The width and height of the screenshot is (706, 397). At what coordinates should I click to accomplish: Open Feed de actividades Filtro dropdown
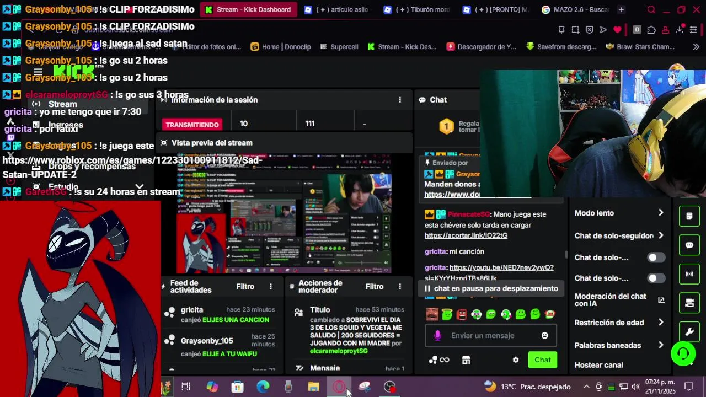[x=245, y=286]
